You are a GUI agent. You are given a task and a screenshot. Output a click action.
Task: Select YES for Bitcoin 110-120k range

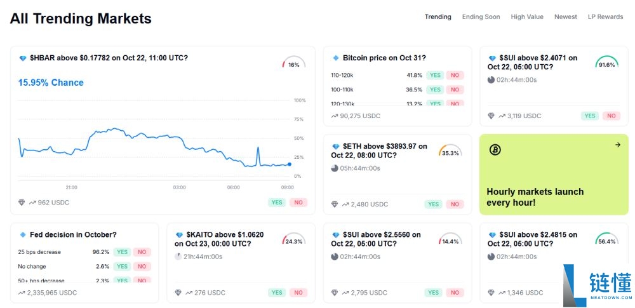(x=435, y=75)
